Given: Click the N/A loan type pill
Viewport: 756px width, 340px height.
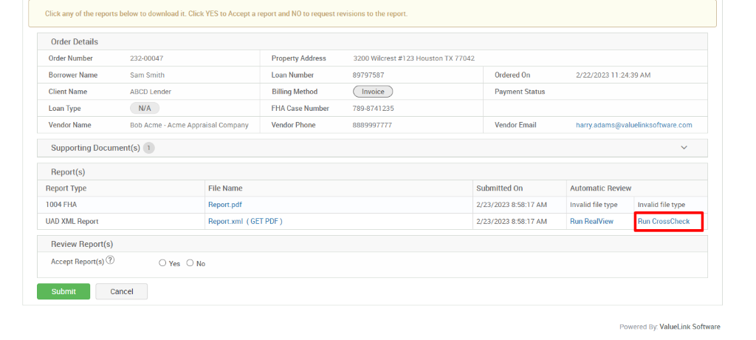Looking at the screenshot, I should tap(145, 108).
